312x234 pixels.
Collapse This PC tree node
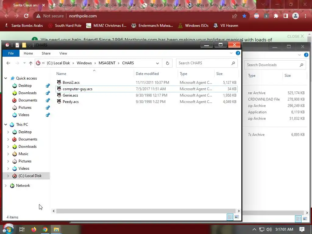point(6,125)
